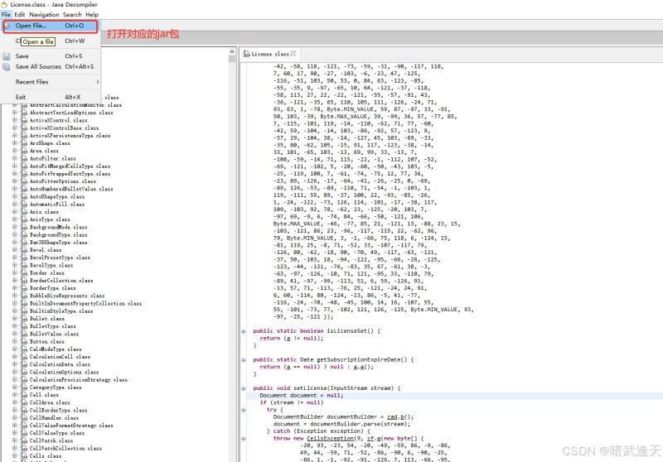Image resolution: width=663 pixels, height=462 pixels.
Task: Click the CategoryType.class file icon
Action: tap(24, 387)
